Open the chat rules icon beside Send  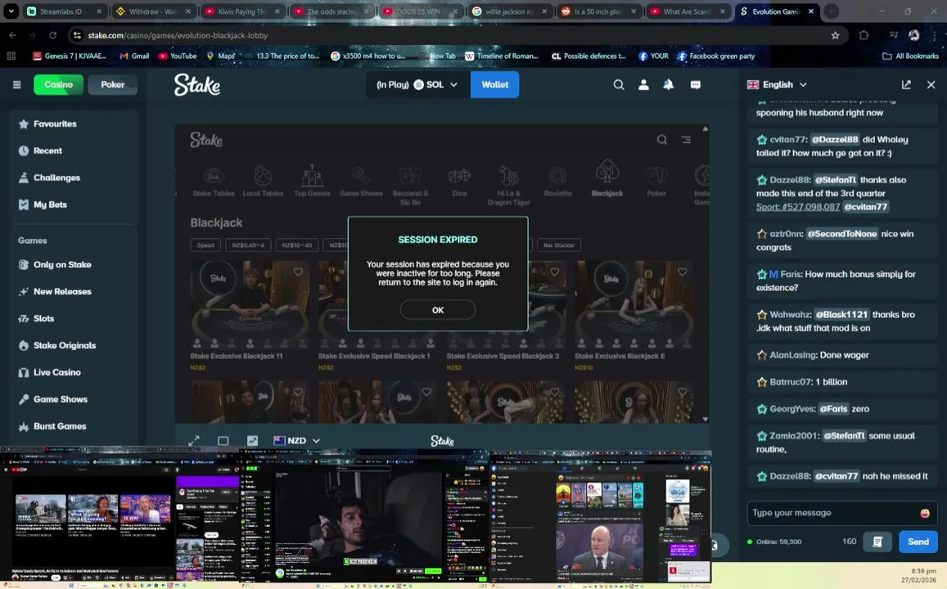pyautogui.click(x=877, y=542)
